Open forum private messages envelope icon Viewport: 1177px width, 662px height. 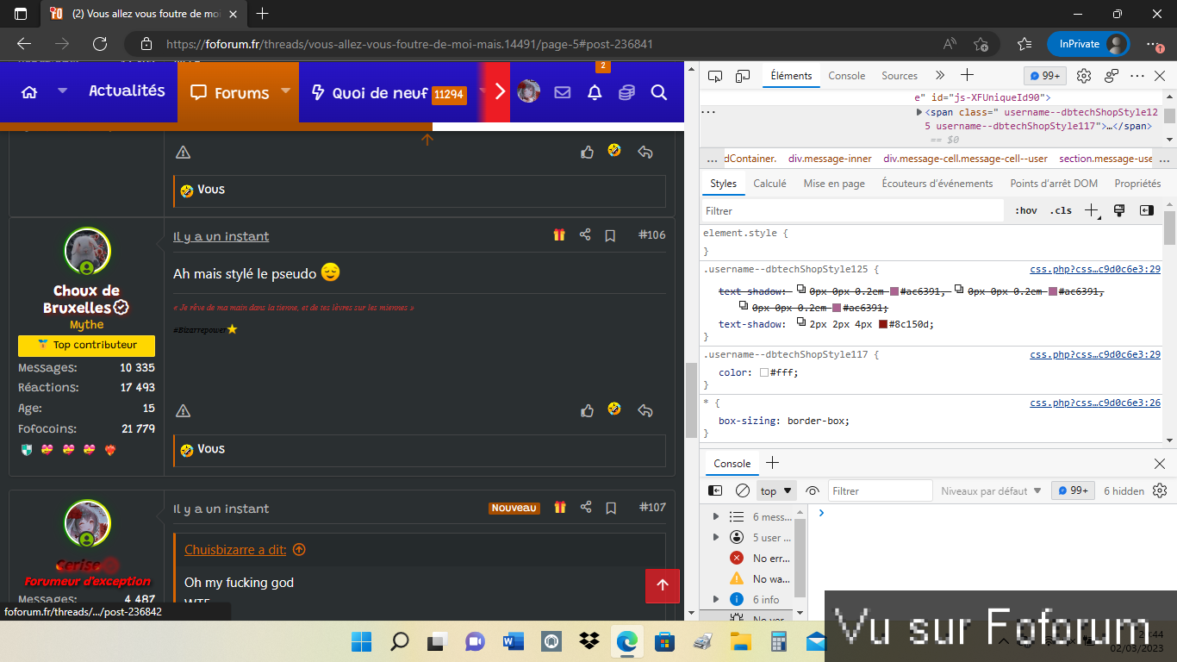click(563, 92)
